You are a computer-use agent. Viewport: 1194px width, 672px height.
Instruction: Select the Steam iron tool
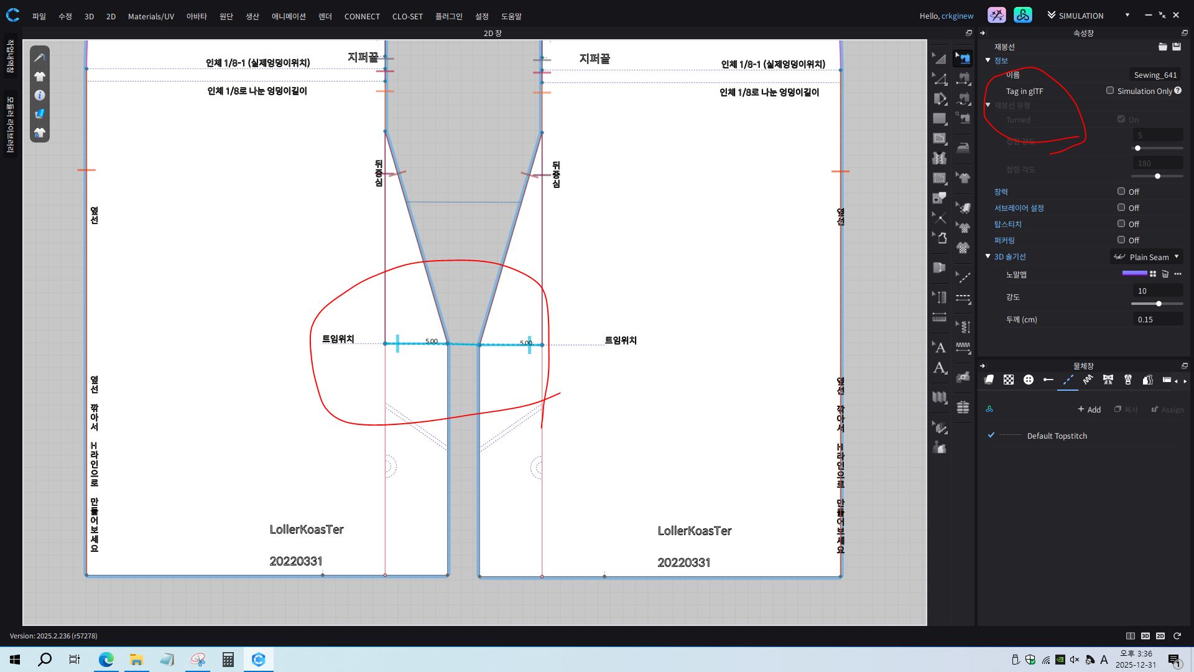coord(963,148)
